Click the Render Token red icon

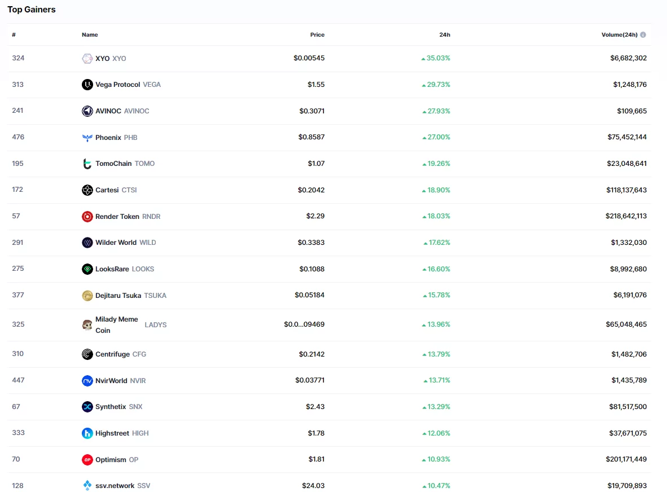[87, 217]
